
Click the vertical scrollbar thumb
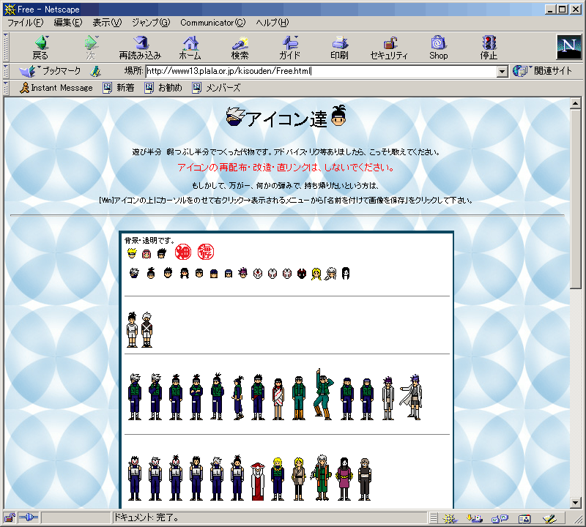(576, 198)
